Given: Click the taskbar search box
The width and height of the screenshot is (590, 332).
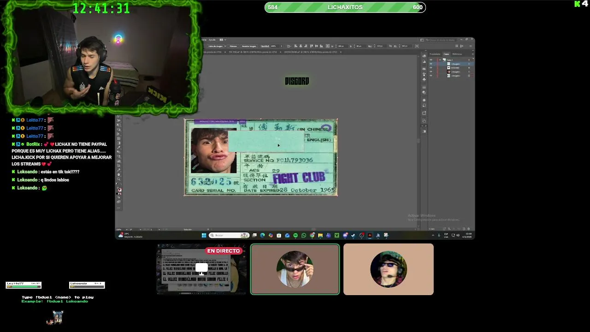Looking at the screenshot, I should tap(229, 235).
